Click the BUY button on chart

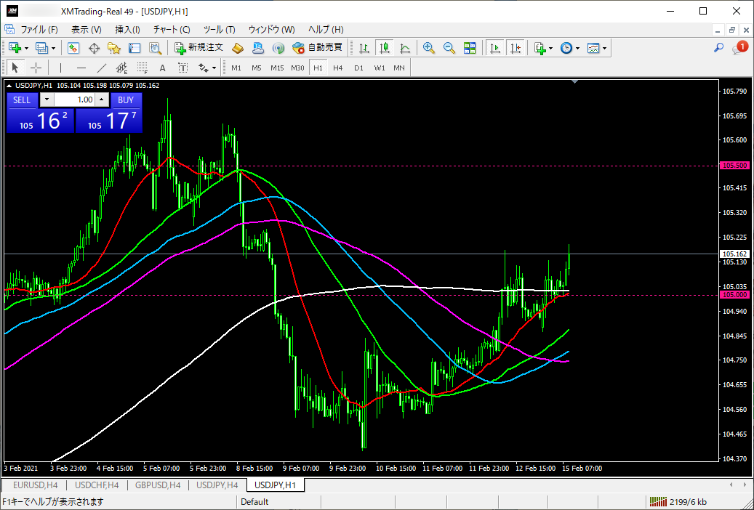(126, 100)
